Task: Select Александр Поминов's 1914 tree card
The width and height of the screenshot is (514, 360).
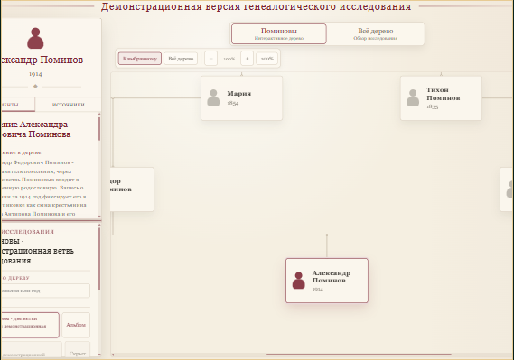Action: pos(327,281)
